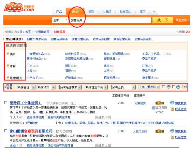Open the 广东 province filter link
192x149 pixels.
coord(30,66)
